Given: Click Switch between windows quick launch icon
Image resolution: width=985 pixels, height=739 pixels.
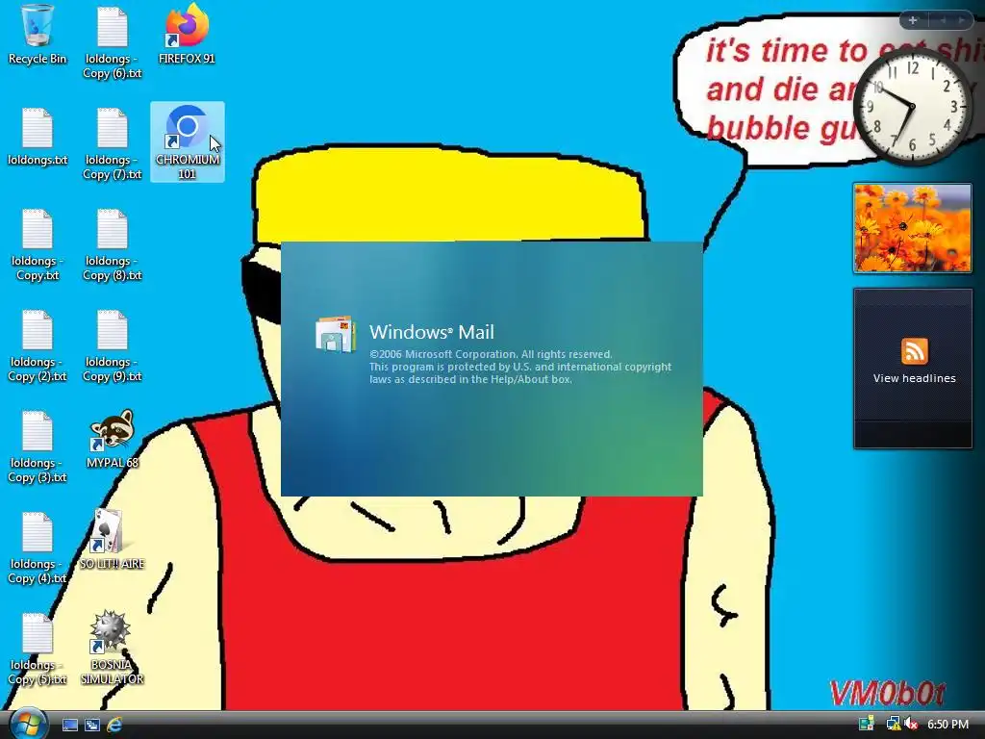Looking at the screenshot, I should (x=91, y=725).
